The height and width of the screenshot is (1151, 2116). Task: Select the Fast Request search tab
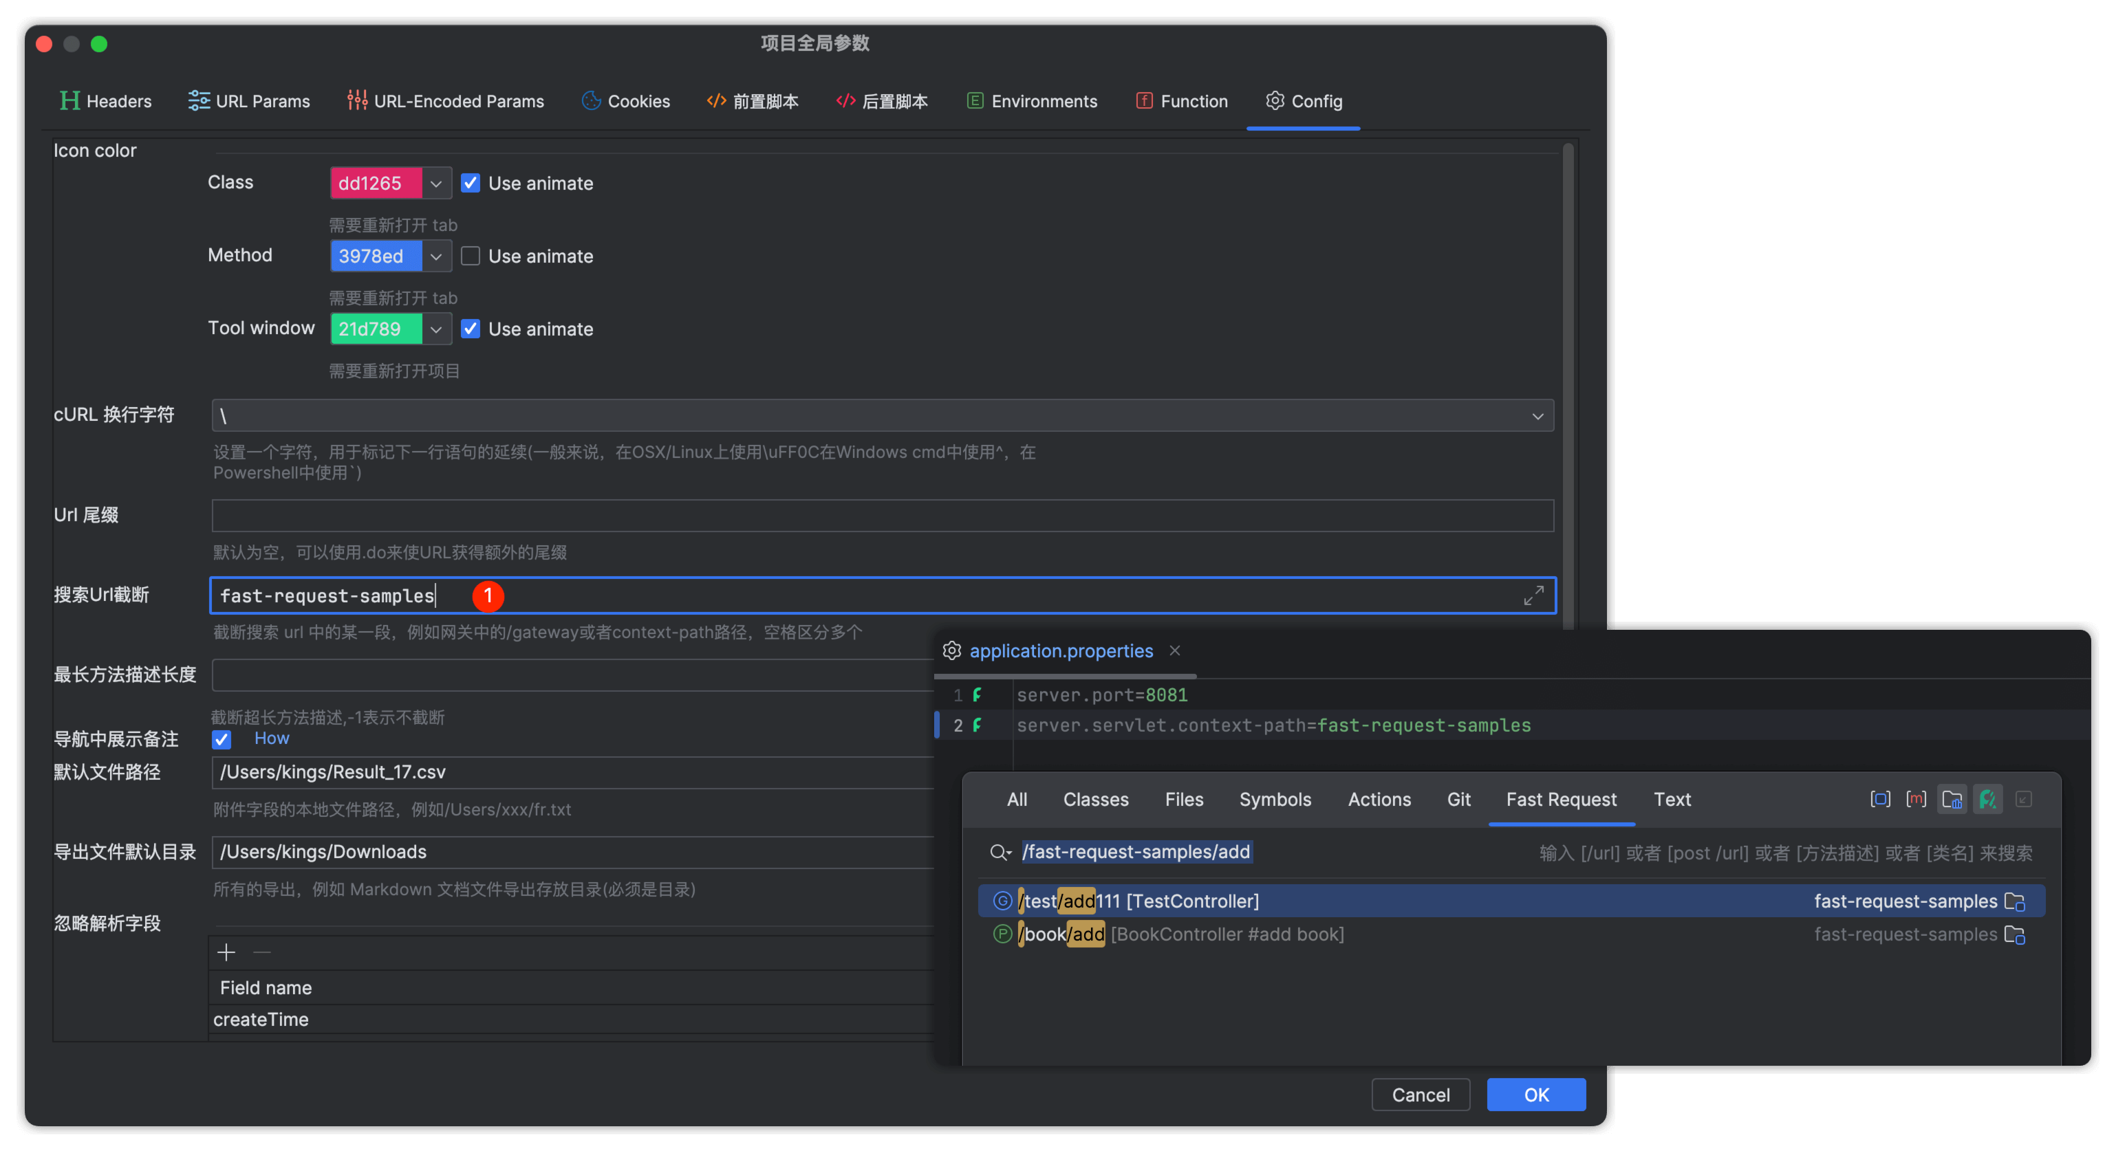tap(1561, 799)
